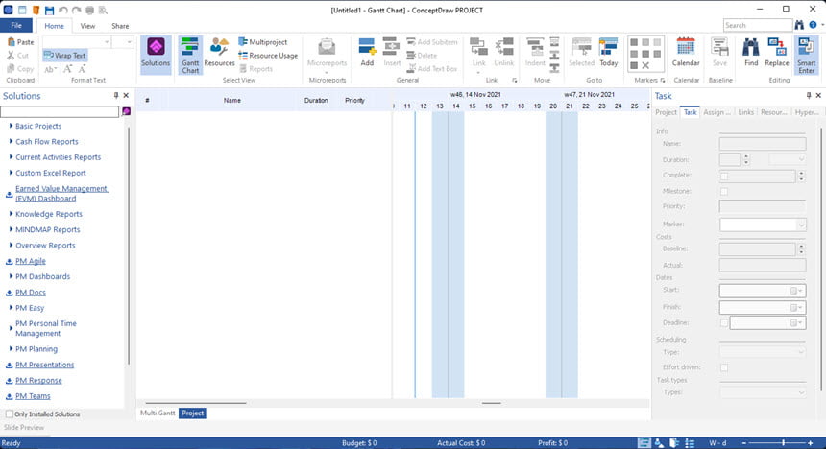This screenshot has width=826, height=449.
Task: Open Multiproject view
Action: click(263, 42)
